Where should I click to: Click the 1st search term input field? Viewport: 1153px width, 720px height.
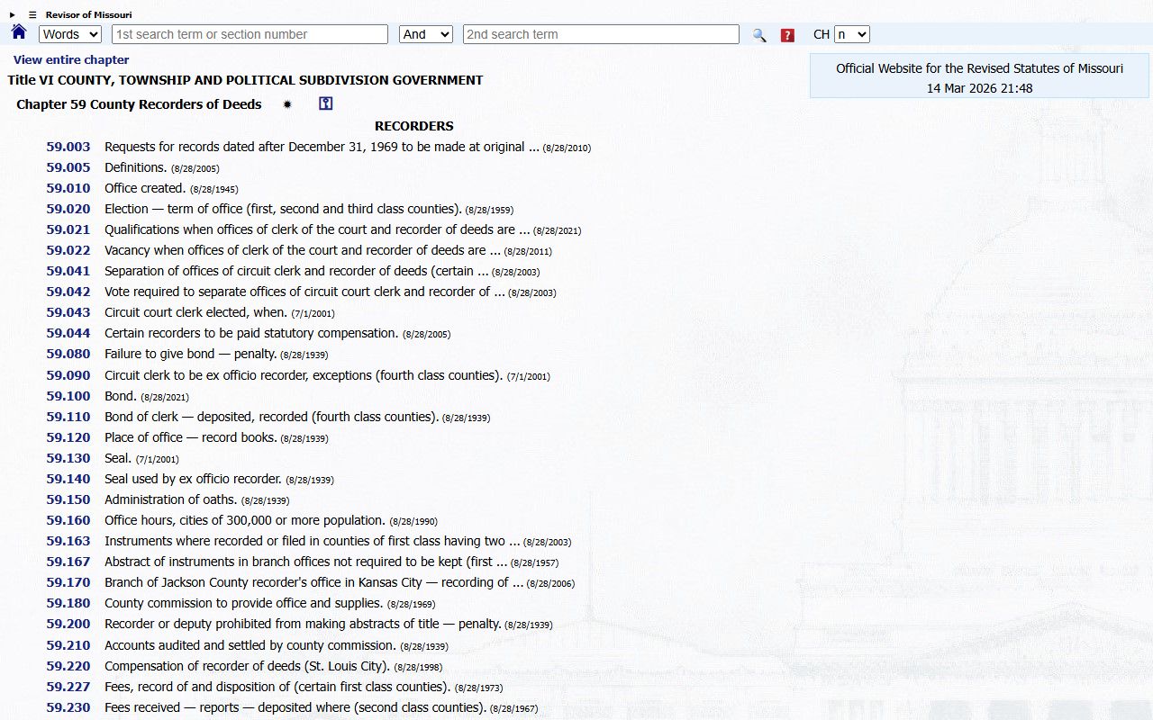point(250,34)
